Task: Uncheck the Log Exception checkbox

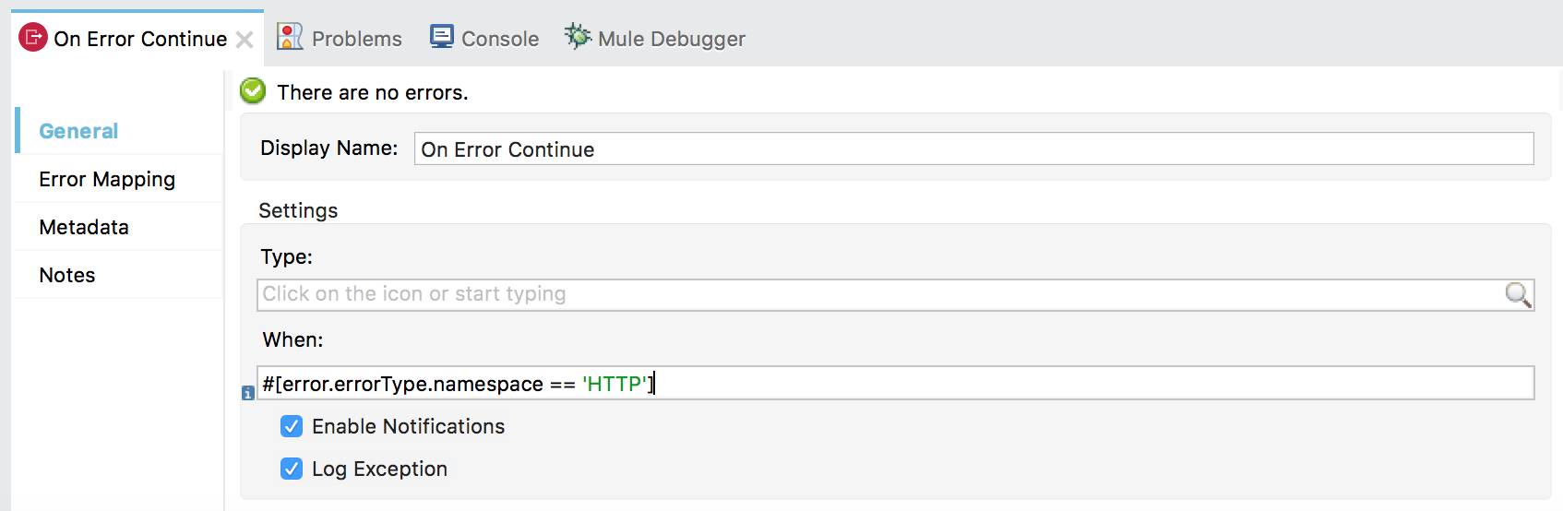Action: coord(292,469)
